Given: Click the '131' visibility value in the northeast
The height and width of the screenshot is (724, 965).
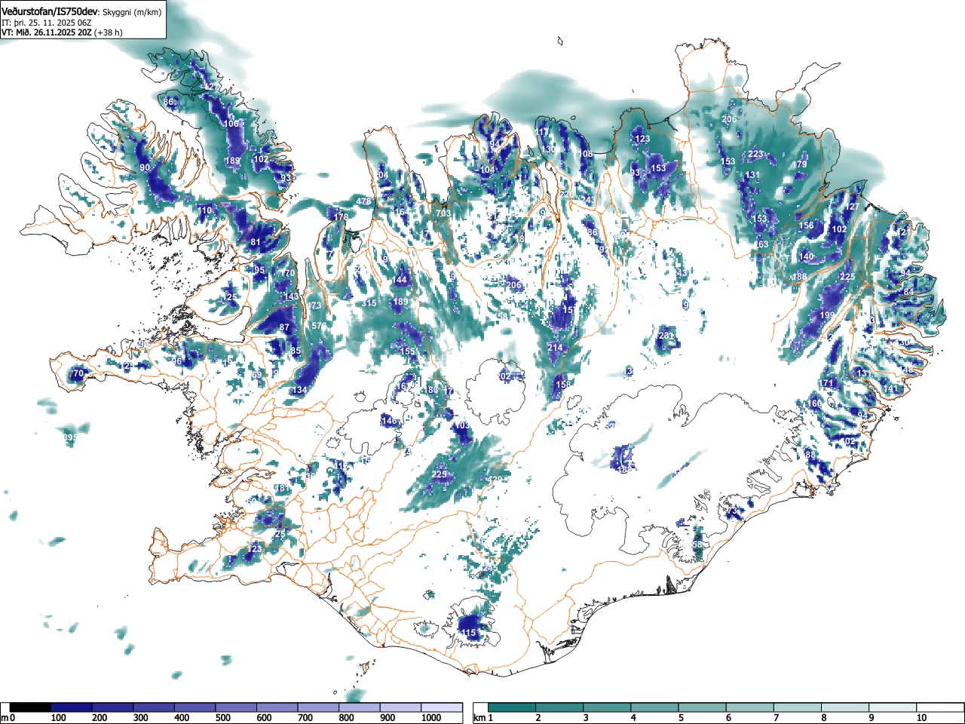Looking at the screenshot, I should click(x=752, y=175).
